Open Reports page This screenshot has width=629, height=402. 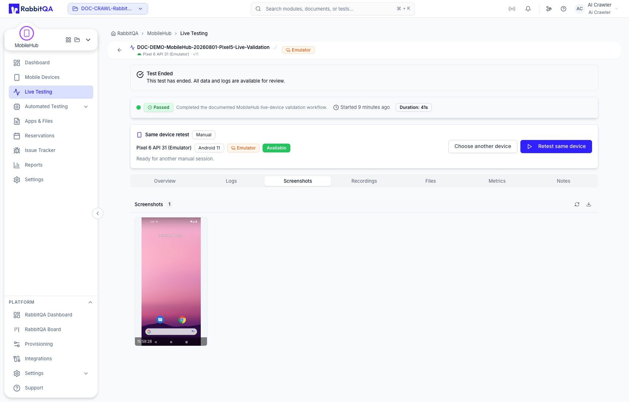51,165
